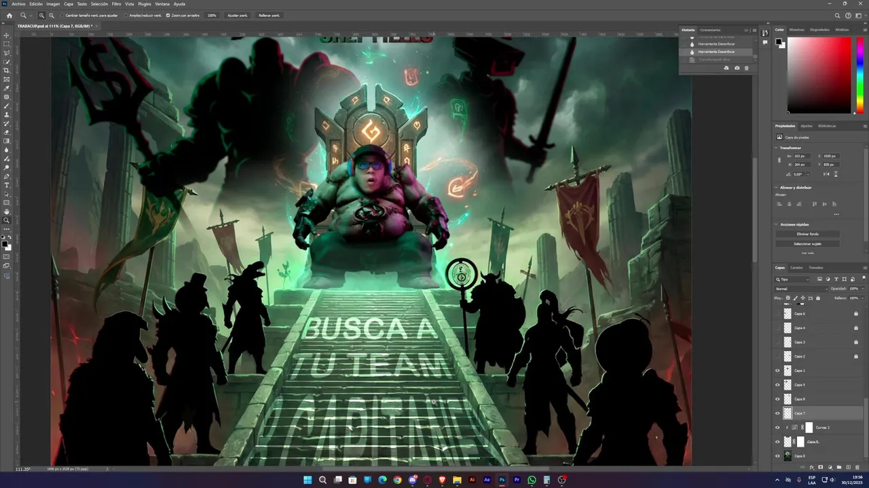
Task: Click the Seleccionar sujeto button
Action: tap(808, 243)
